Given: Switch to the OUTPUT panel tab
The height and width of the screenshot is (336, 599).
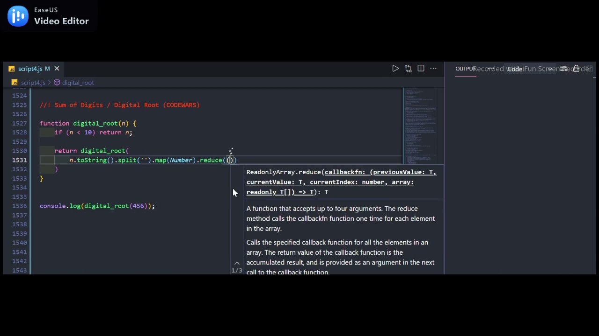Looking at the screenshot, I should 465,69.
